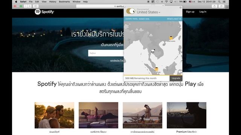Open the U.S. input source menu

point(192,1)
